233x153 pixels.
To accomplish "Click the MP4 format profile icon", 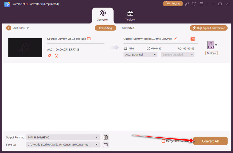I will tap(211, 45).
